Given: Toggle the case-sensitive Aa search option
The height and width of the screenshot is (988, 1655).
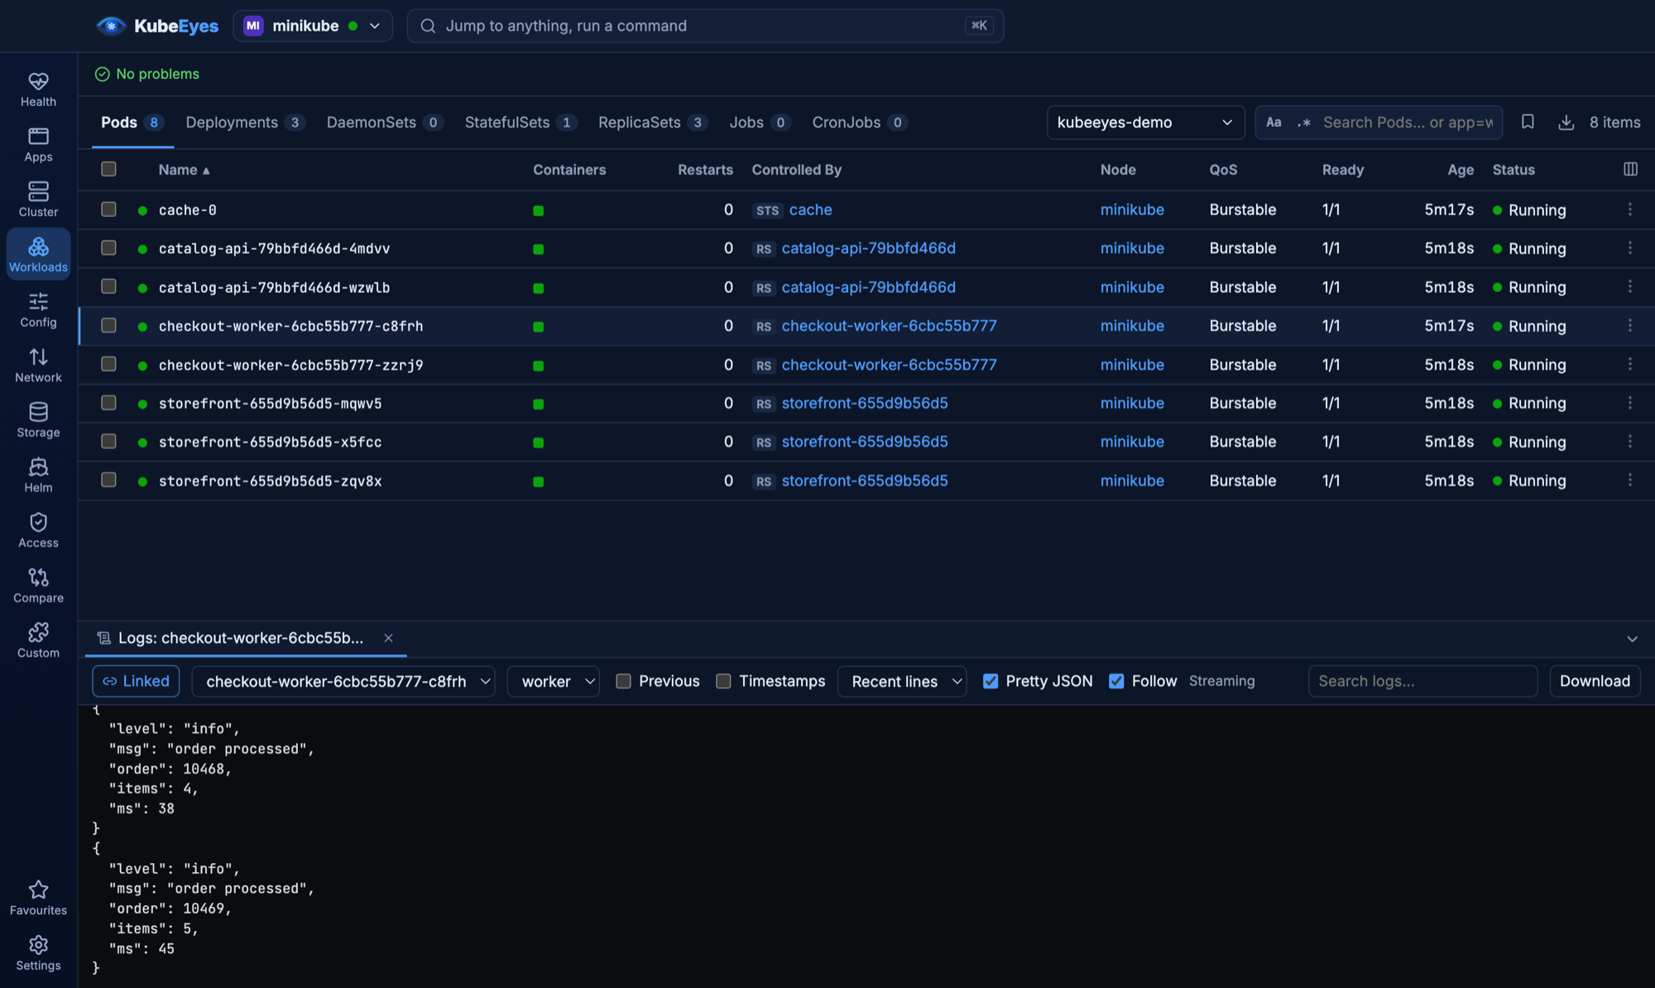Looking at the screenshot, I should (1274, 122).
